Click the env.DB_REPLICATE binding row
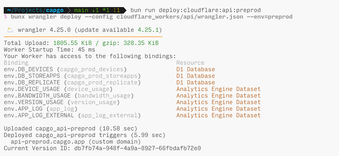Screen dimensions: 339x156 (x=72, y=82)
